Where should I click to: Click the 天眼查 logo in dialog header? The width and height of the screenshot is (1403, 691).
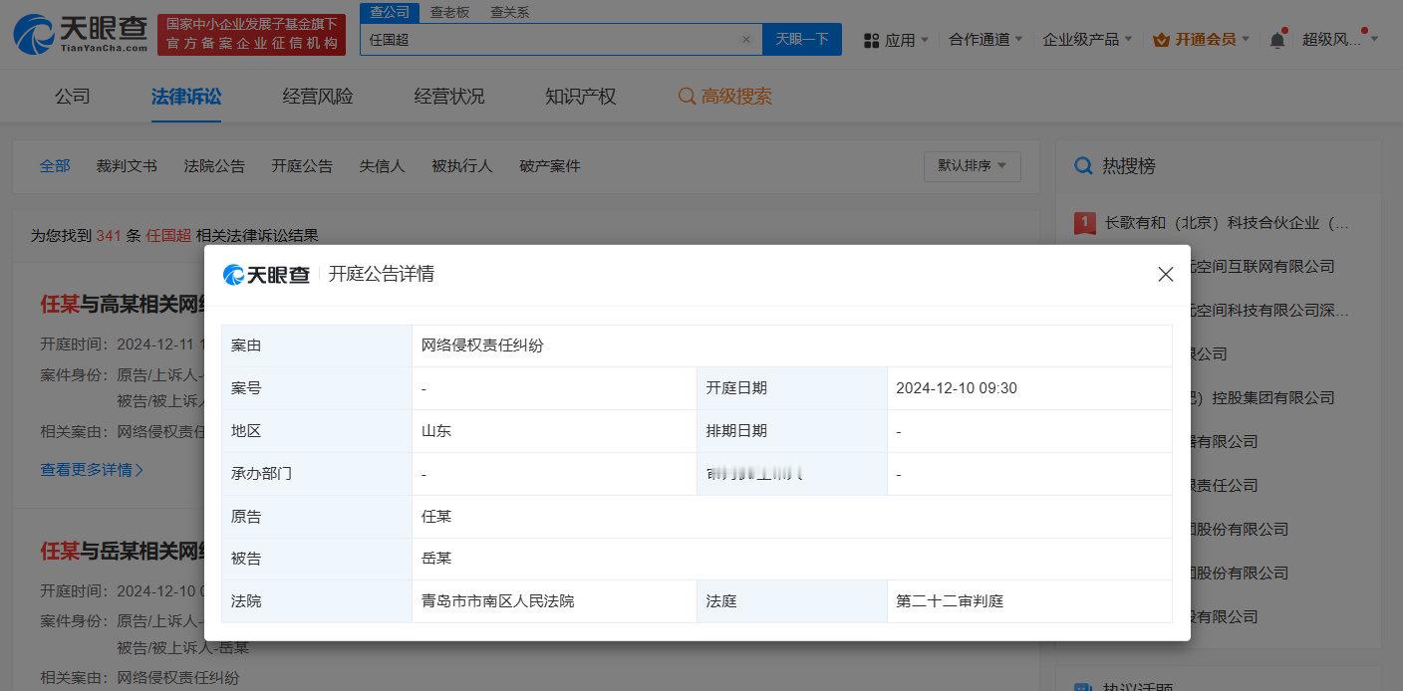[x=266, y=275]
